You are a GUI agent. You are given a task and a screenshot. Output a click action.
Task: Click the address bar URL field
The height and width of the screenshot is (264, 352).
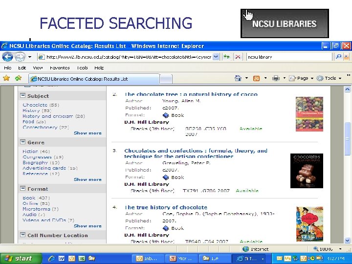[125, 57]
